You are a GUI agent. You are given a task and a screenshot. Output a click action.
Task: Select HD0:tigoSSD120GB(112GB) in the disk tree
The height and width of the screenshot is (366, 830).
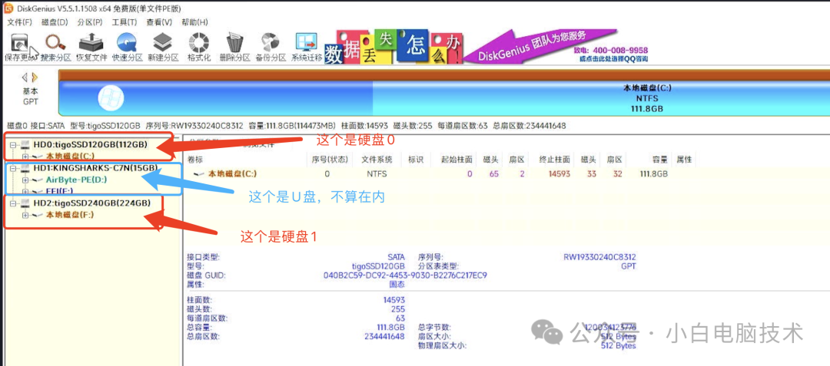click(91, 144)
